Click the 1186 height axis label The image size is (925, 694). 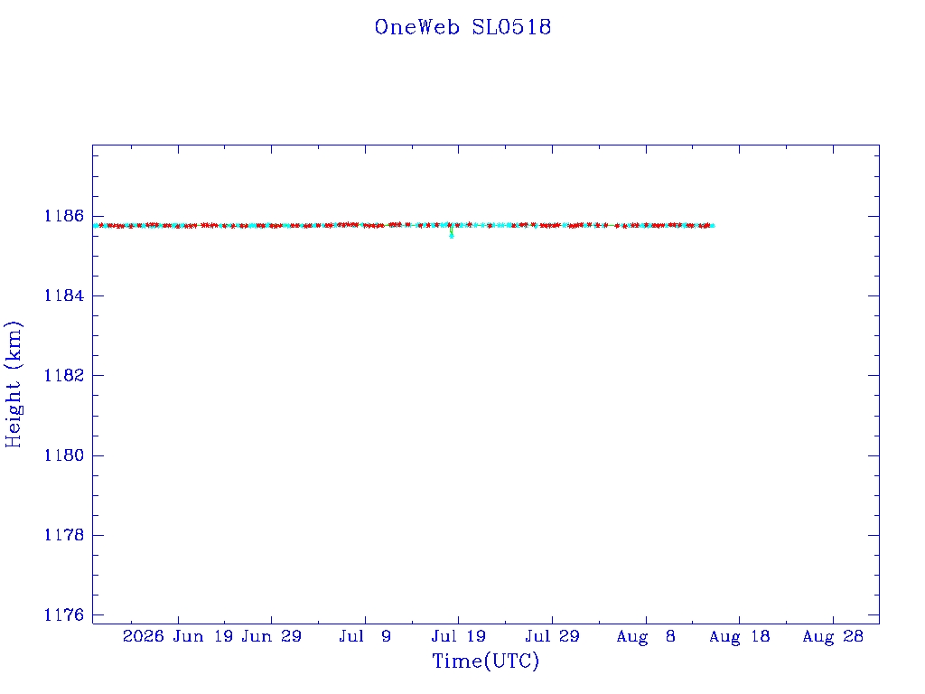64,216
